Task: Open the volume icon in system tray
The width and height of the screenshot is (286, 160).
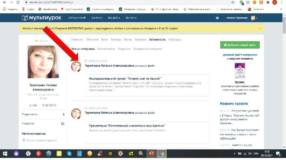Action: tap(250, 154)
